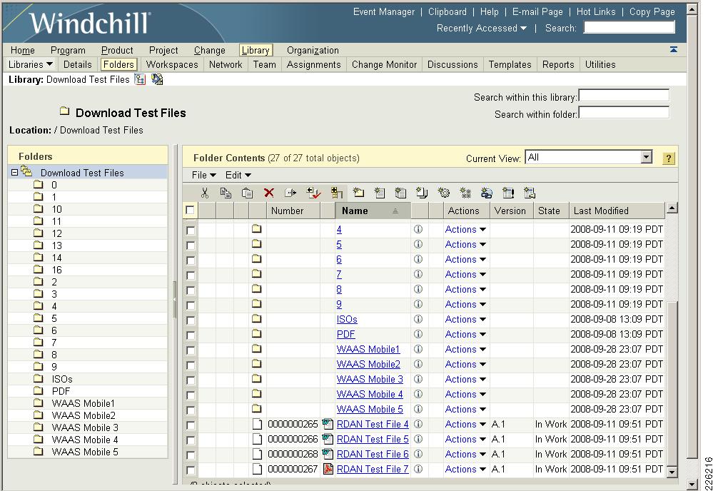Click the New Problem Report icon
The image size is (713, 491).
click(x=508, y=193)
